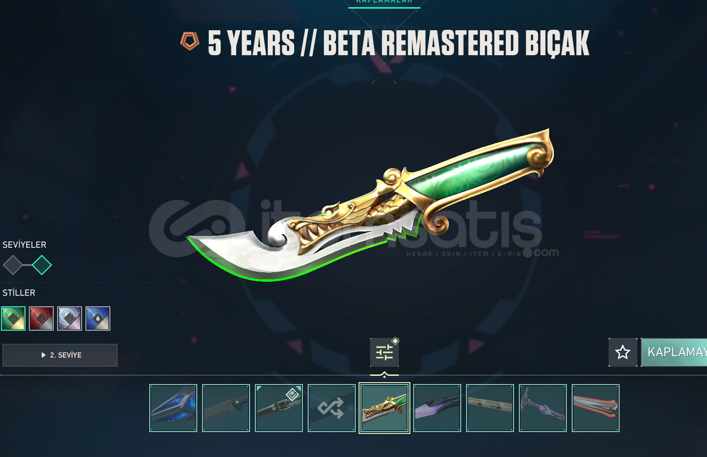Play the 2. SEVİYE preview
The height and width of the screenshot is (457, 707).
60,355
